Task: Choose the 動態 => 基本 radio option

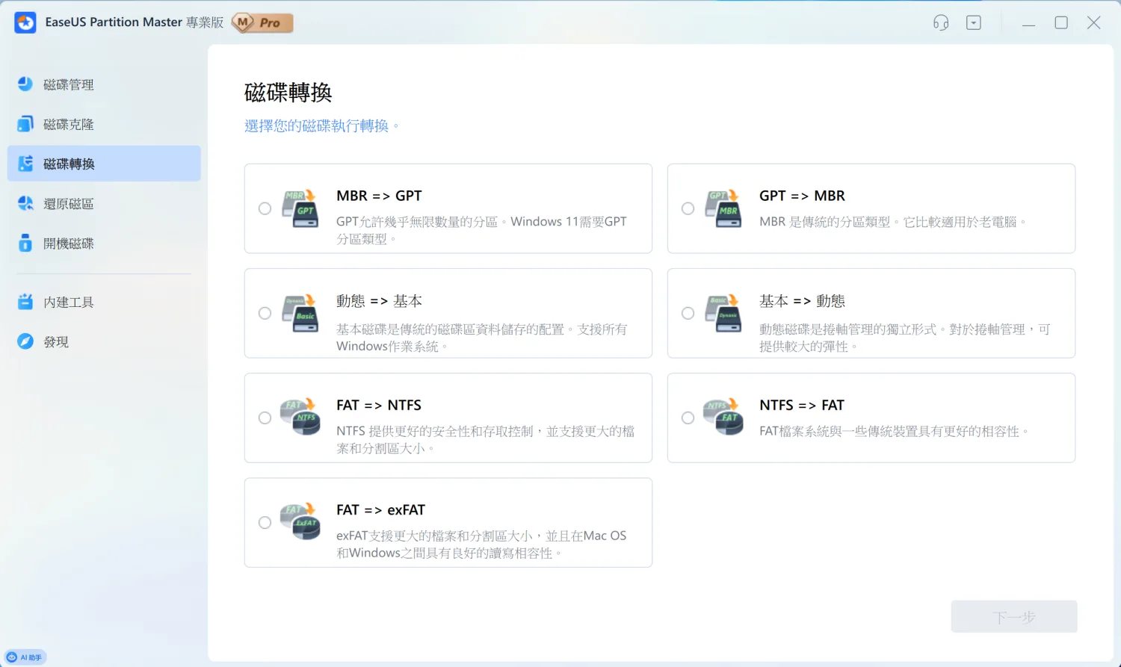Action: [265, 313]
